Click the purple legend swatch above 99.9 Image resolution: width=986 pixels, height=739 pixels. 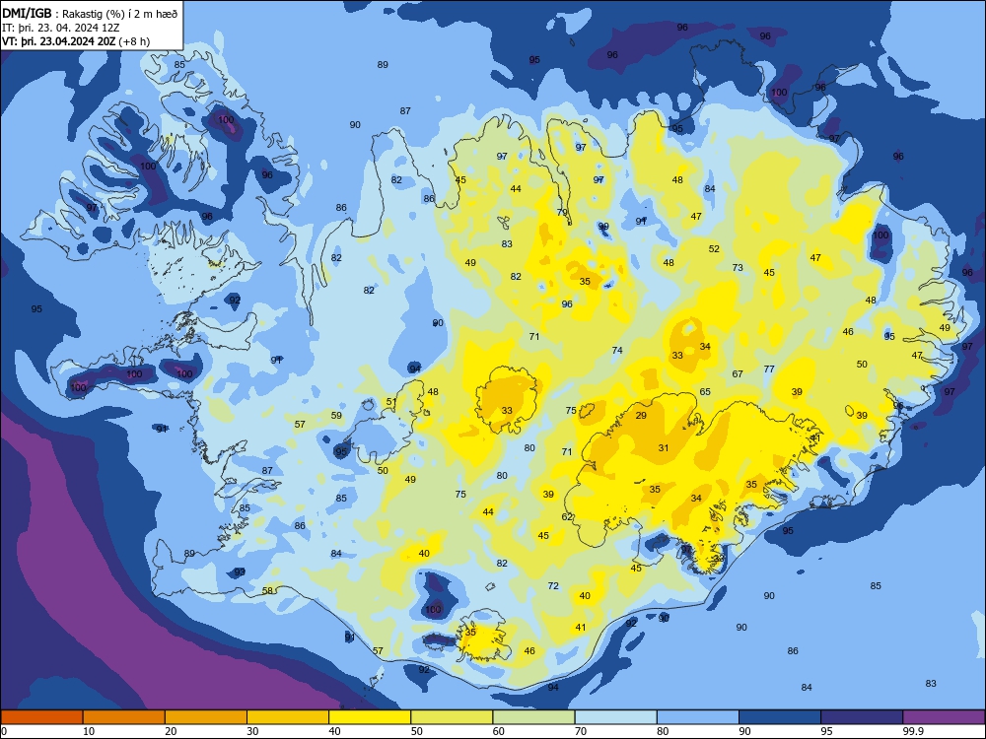944,717
